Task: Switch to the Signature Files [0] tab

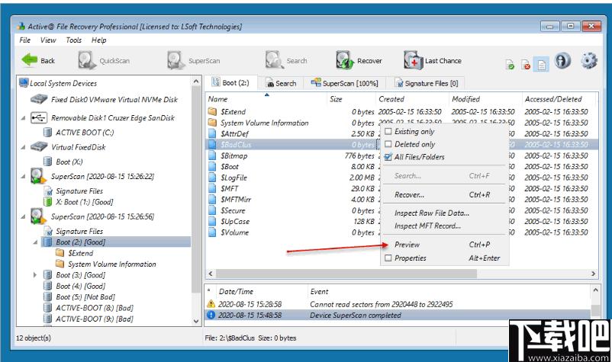Action: 427,83
